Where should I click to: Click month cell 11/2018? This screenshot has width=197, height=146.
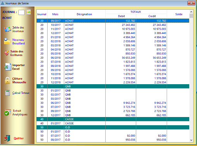pyautogui.click(x=56, y=78)
